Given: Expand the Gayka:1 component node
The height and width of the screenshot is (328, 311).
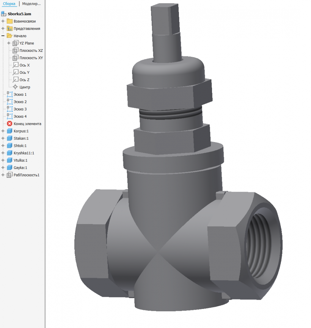Looking at the screenshot, I should tap(3, 168).
